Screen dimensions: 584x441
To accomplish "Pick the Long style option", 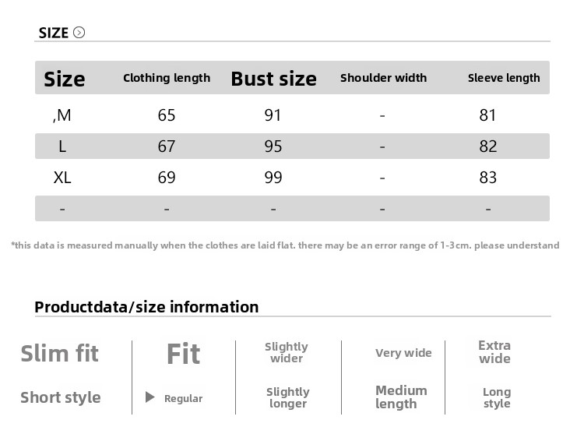I will tap(497, 397).
